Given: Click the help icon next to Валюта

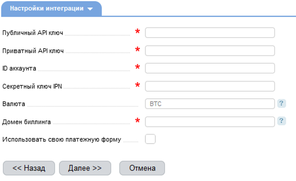Looking at the screenshot, I should [x=282, y=103].
